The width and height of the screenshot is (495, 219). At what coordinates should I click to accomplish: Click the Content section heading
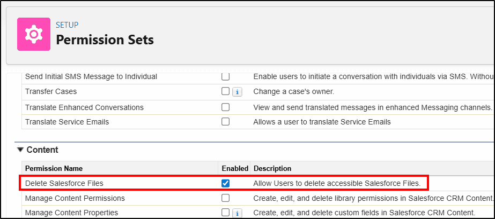pos(42,150)
